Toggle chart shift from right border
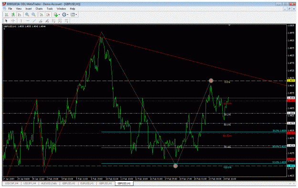The height and width of the screenshot is (188, 298). click(48, 15)
